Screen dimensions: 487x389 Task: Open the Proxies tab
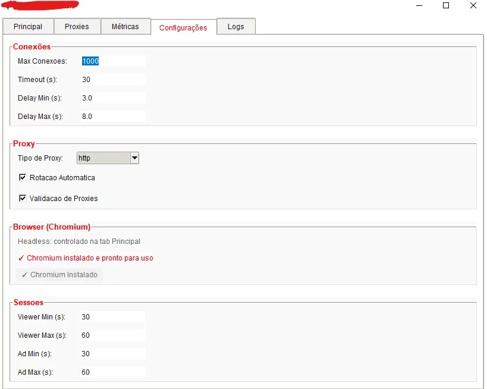pos(77,26)
